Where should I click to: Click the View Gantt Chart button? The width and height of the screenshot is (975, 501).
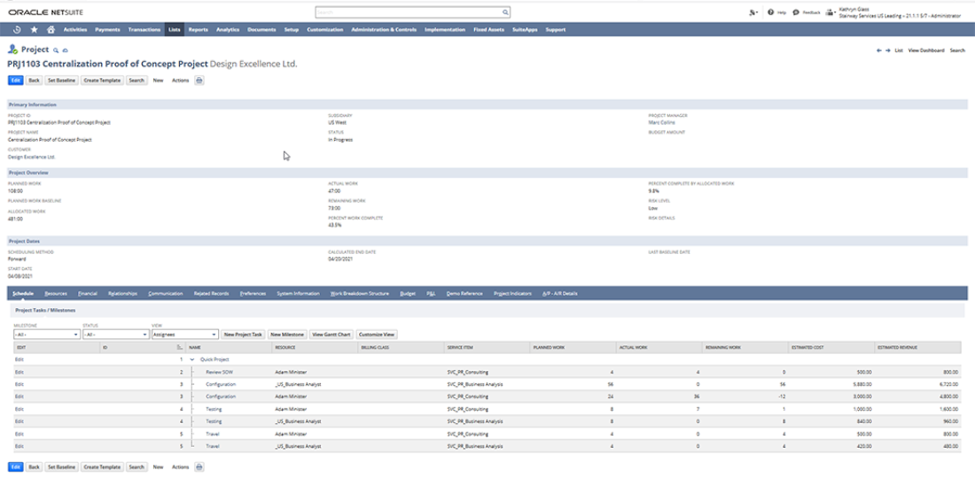tap(331, 335)
